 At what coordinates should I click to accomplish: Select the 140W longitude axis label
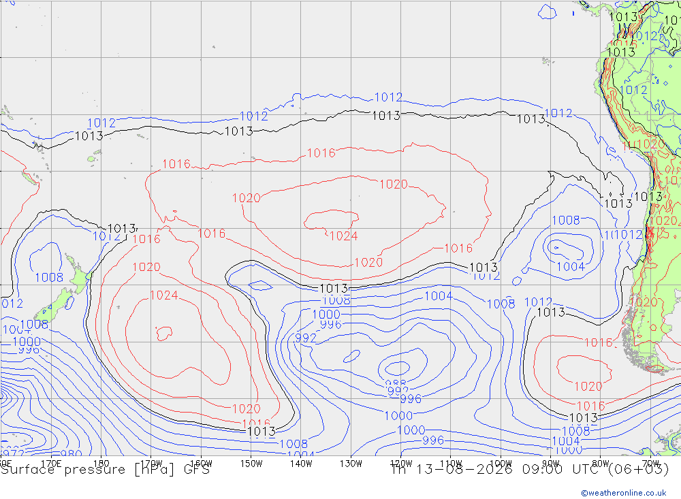click(x=301, y=464)
